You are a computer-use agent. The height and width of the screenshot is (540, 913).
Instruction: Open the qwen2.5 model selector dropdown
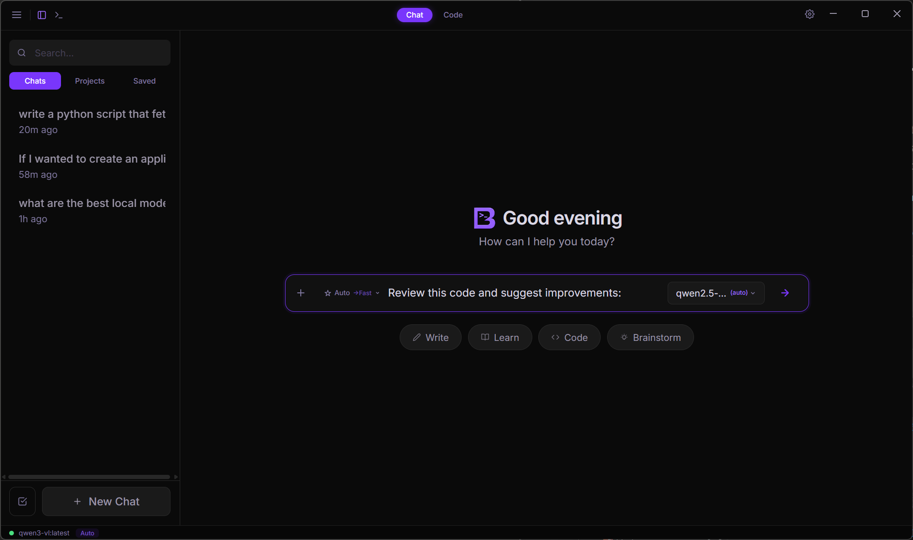tap(715, 293)
